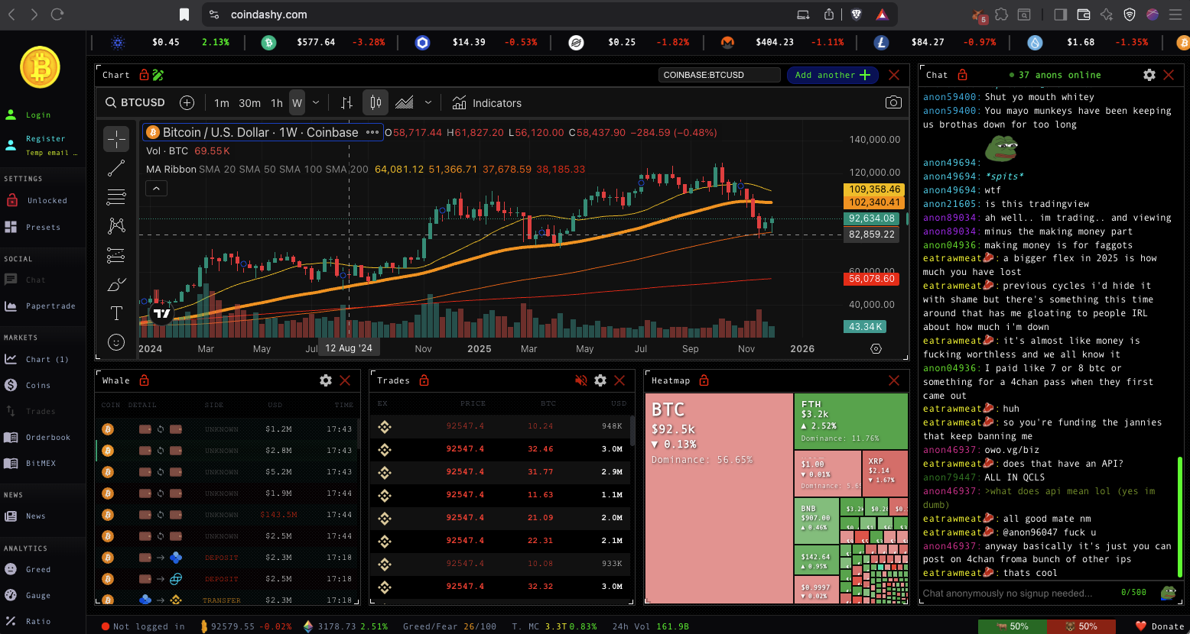
Task: Toggle the Unlocked layout setting in sidebar
Action: [x=37, y=201]
